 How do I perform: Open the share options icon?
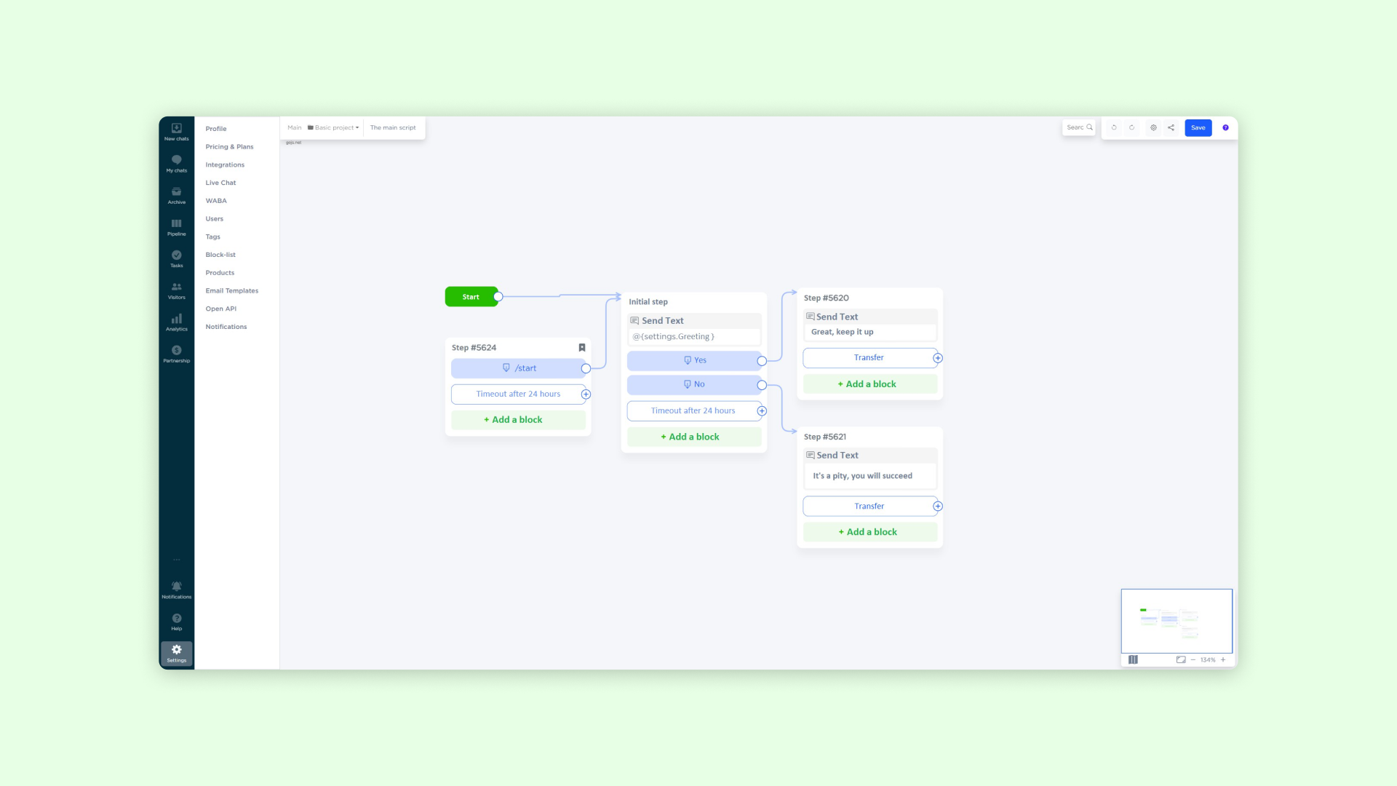[x=1171, y=127]
